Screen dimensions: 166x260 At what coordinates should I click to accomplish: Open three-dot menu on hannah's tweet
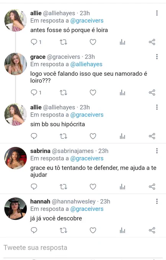pos(157,201)
